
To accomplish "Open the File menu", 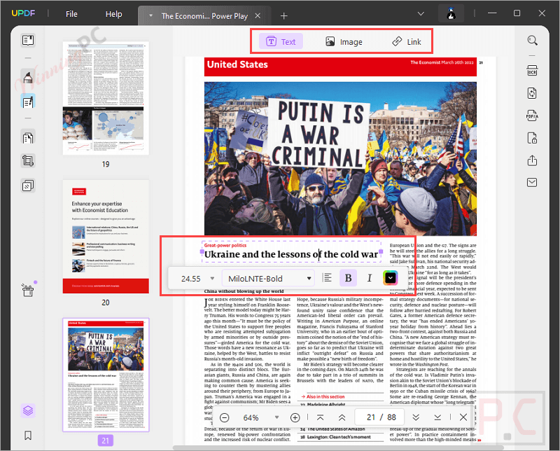I will click(71, 14).
